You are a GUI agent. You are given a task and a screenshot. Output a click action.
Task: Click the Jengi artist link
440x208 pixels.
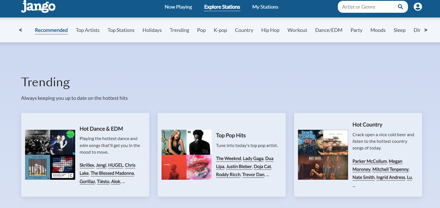(x=101, y=165)
